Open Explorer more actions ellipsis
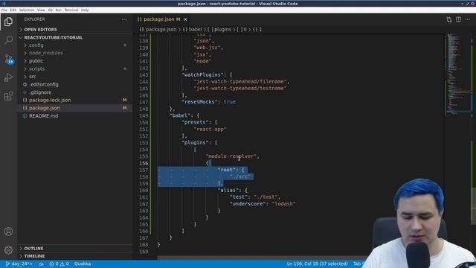This screenshot has width=476, height=268. coord(124,19)
